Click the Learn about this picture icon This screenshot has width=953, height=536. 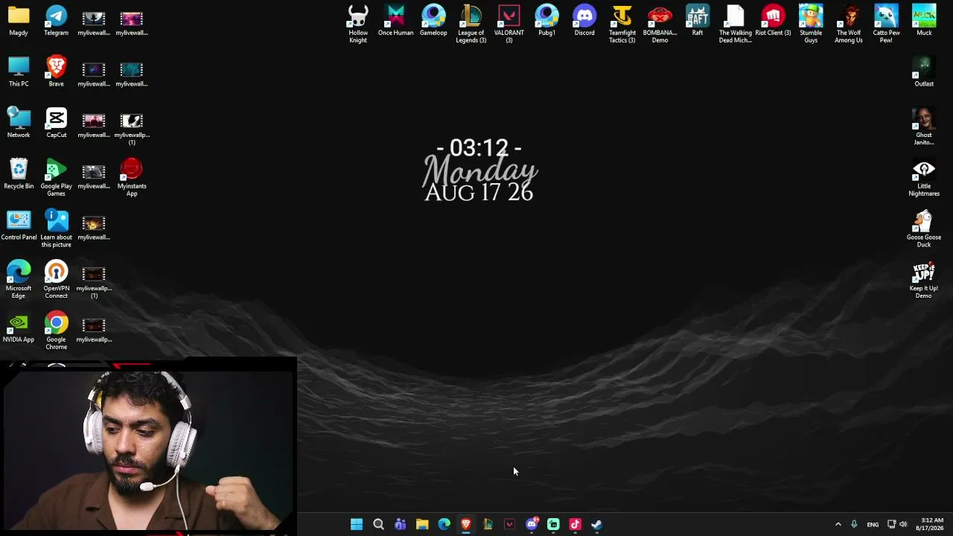point(56,229)
